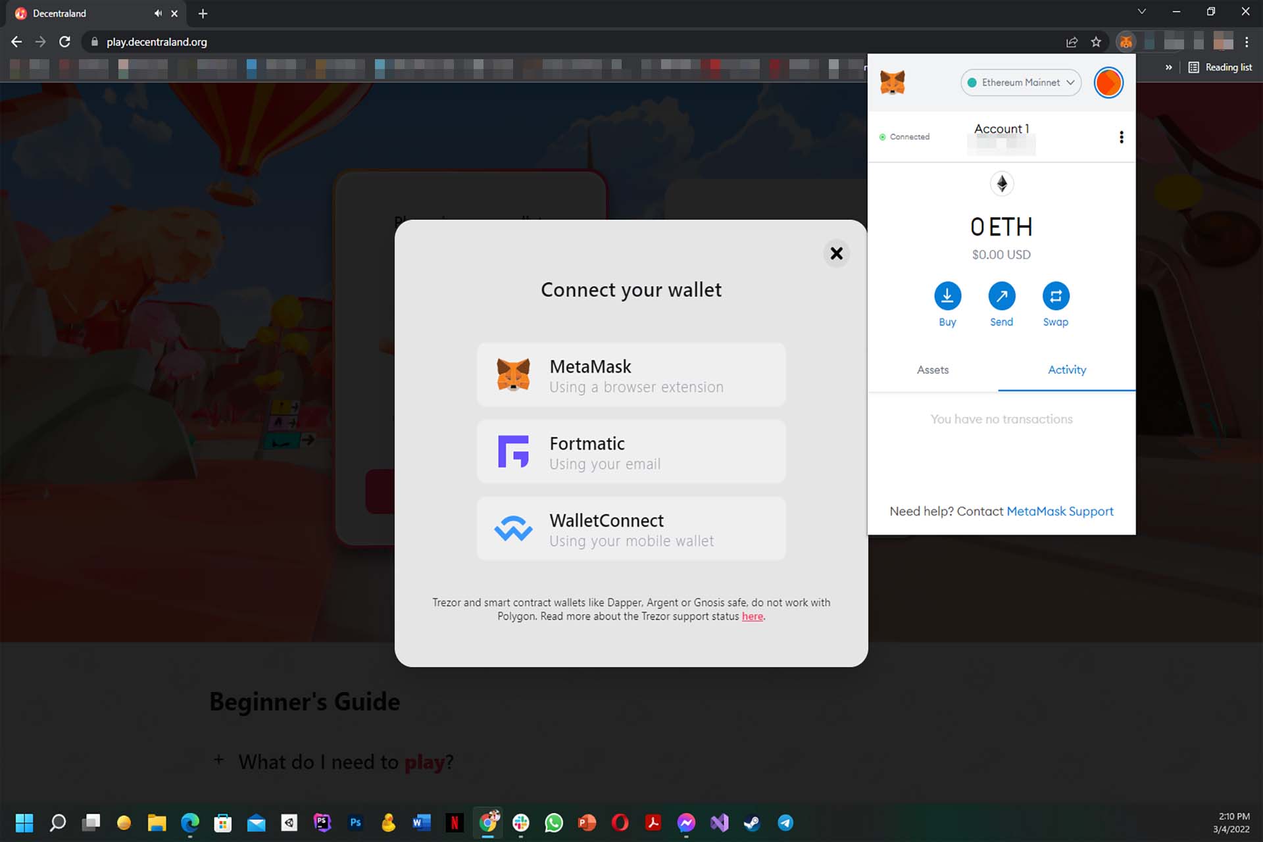1263x842 pixels.
Task: Open File Explorer from taskbar
Action: 157,823
